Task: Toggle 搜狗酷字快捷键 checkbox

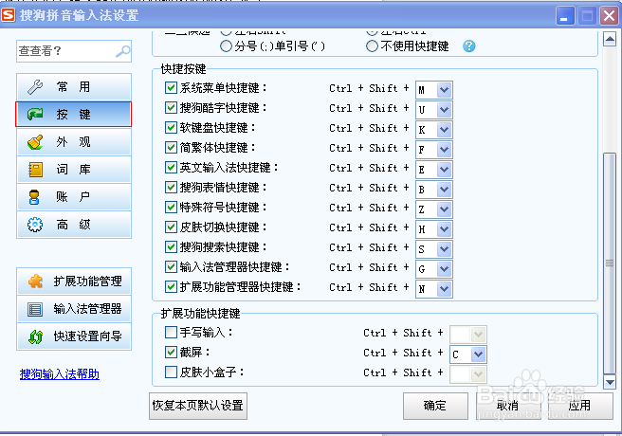Action: 171,107
